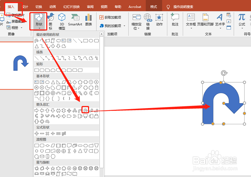Insert a SmartArt graphic
251x177 pixels.
point(75,20)
